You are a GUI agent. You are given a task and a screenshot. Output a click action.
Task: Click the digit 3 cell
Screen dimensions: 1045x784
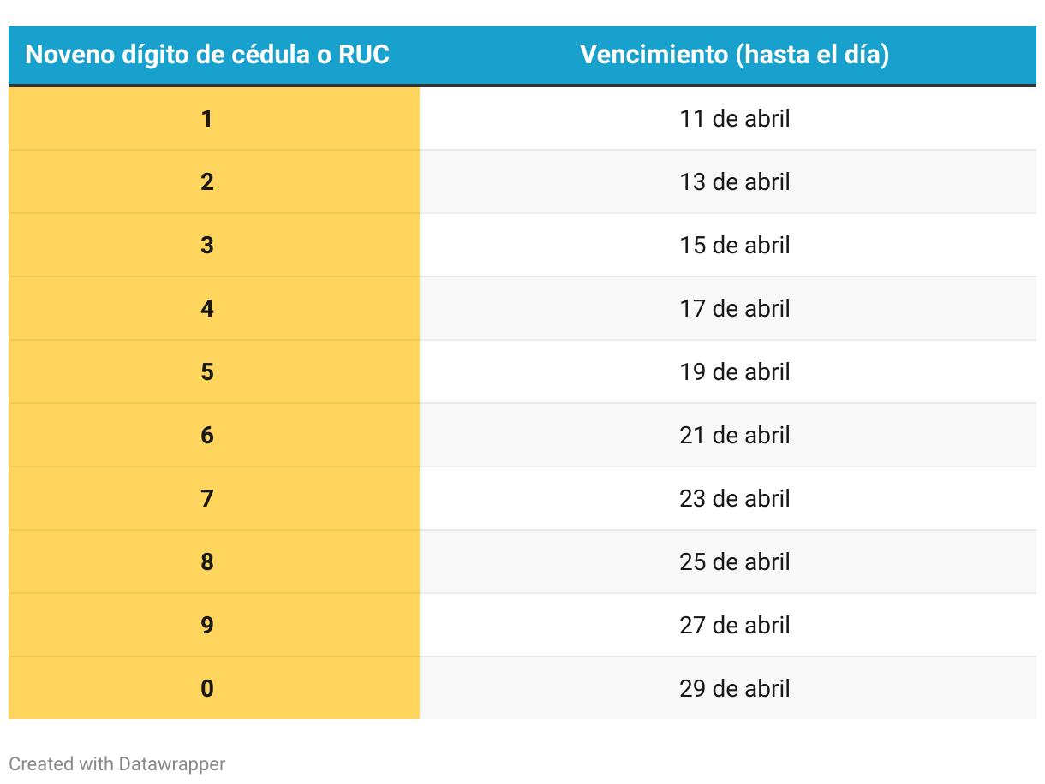[214, 245]
